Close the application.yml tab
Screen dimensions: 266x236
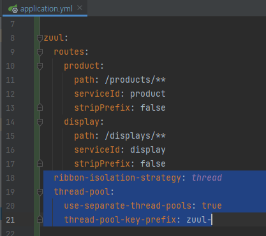pyautogui.click(x=80, y=8)
